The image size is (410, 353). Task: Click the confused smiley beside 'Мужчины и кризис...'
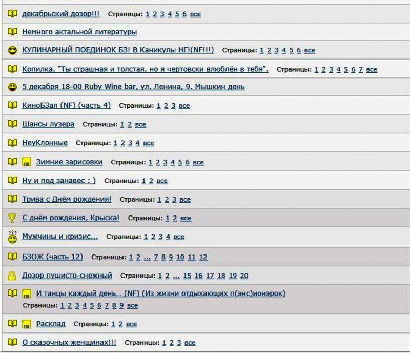pos(12,237)
